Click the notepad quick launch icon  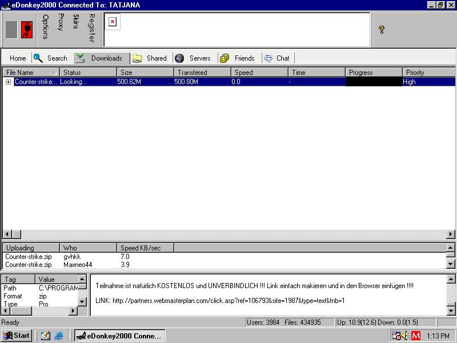(x=45, y=336)
